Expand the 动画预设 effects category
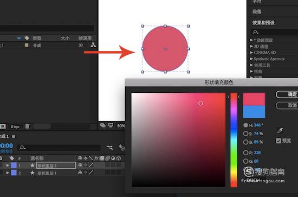 [x=251, y=40]
